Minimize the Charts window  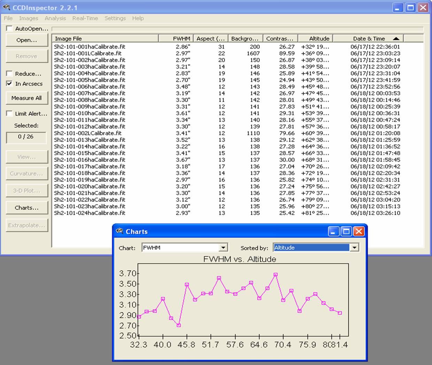pos(334,231)
